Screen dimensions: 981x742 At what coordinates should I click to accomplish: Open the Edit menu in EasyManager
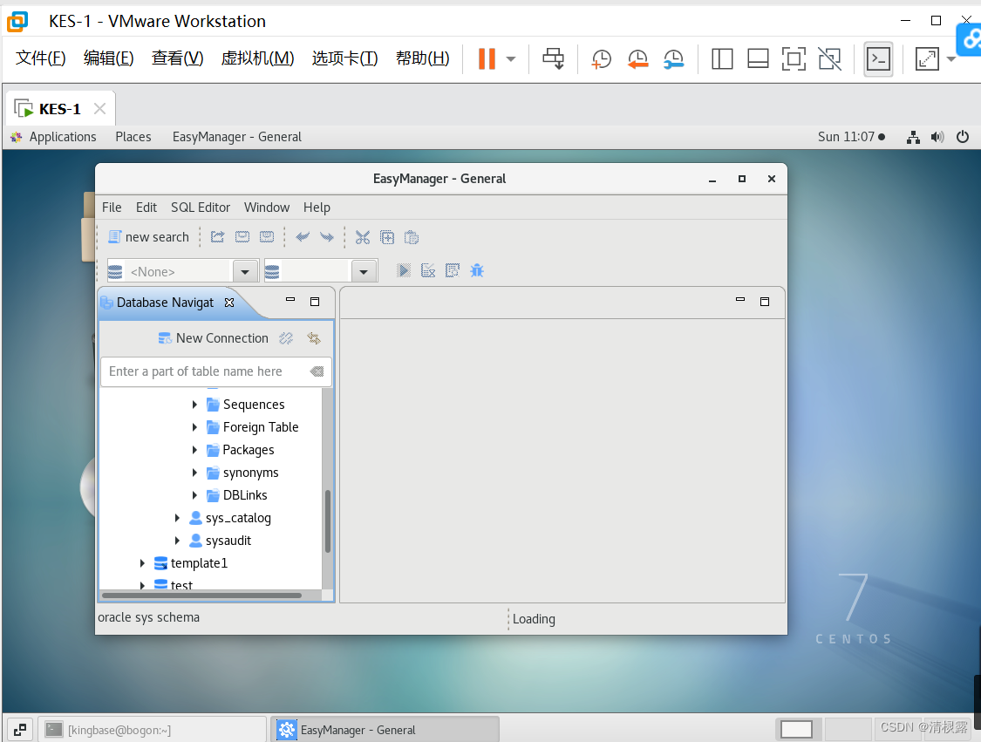[146, 208]
